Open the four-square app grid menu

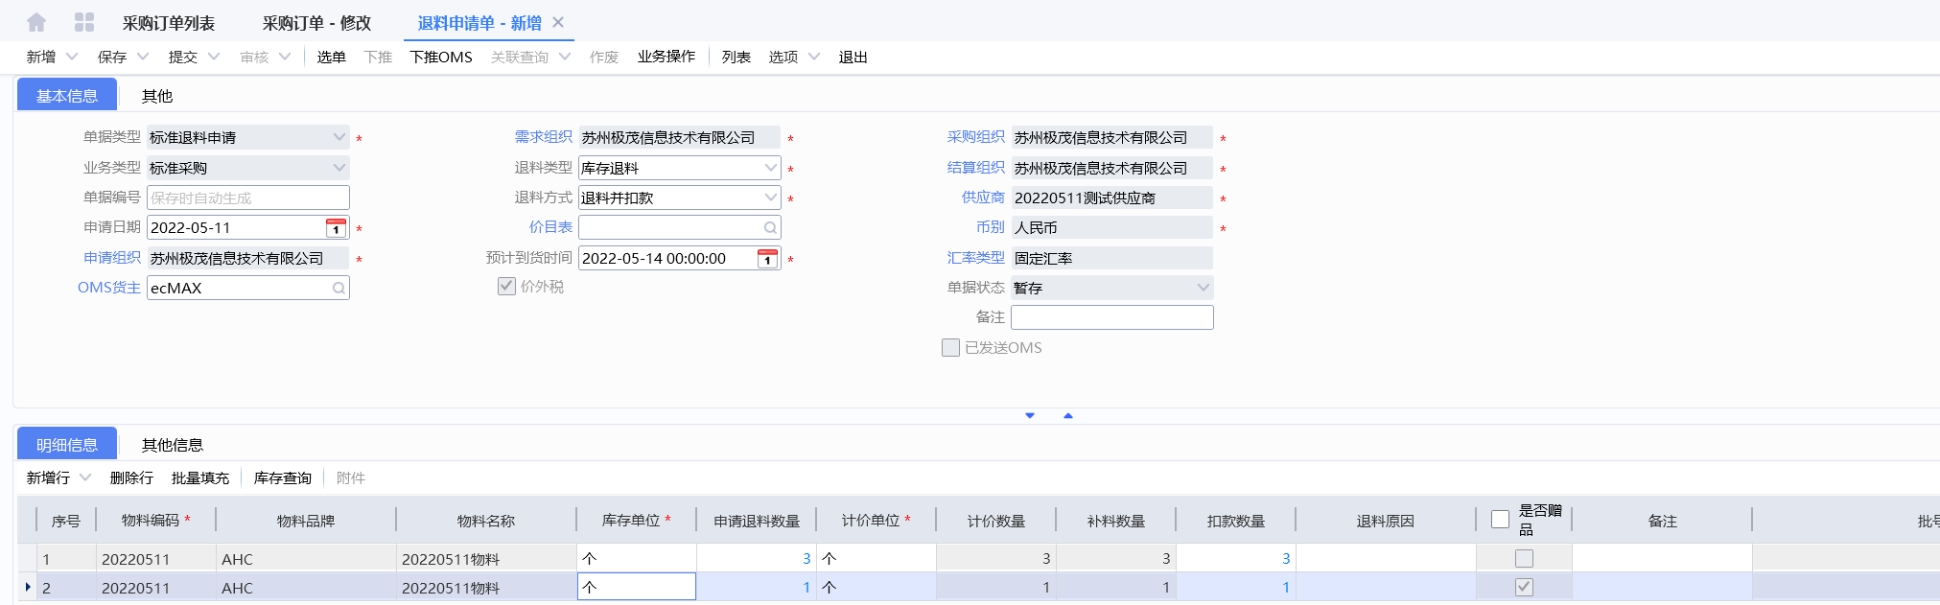(x=84, y=22)
